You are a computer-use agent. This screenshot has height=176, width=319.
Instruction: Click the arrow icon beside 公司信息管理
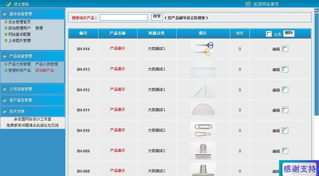point(5,89)
